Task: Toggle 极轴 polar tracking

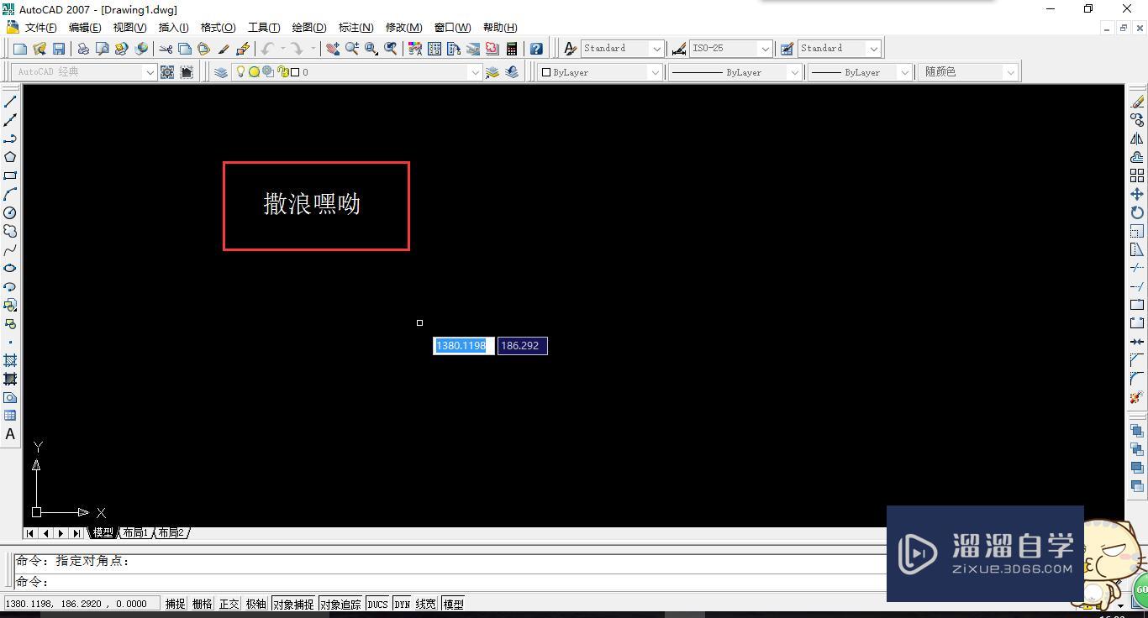Action: [x=255, y=604]
